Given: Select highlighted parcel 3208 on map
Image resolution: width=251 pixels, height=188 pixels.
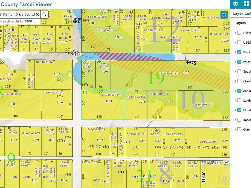Looking at the screenshot, I should point(103,105).
